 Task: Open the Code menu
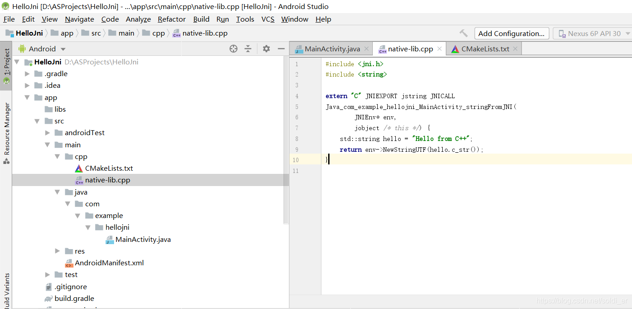pos(110,19)
